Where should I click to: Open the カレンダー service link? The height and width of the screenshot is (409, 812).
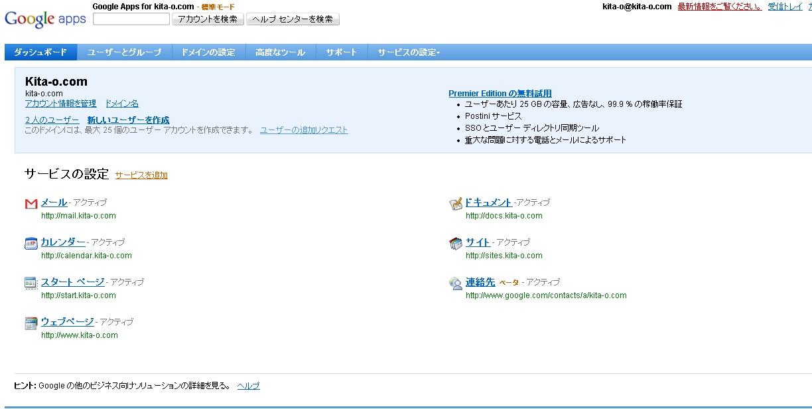(63, 242)
